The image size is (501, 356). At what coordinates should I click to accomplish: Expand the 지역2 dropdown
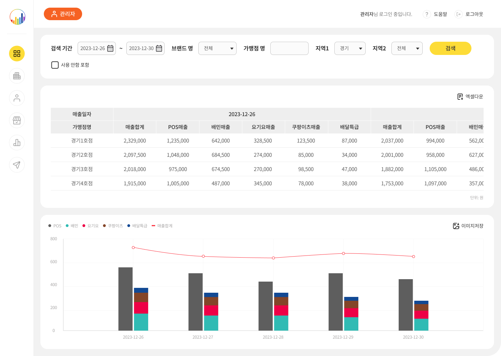[407, 48]
